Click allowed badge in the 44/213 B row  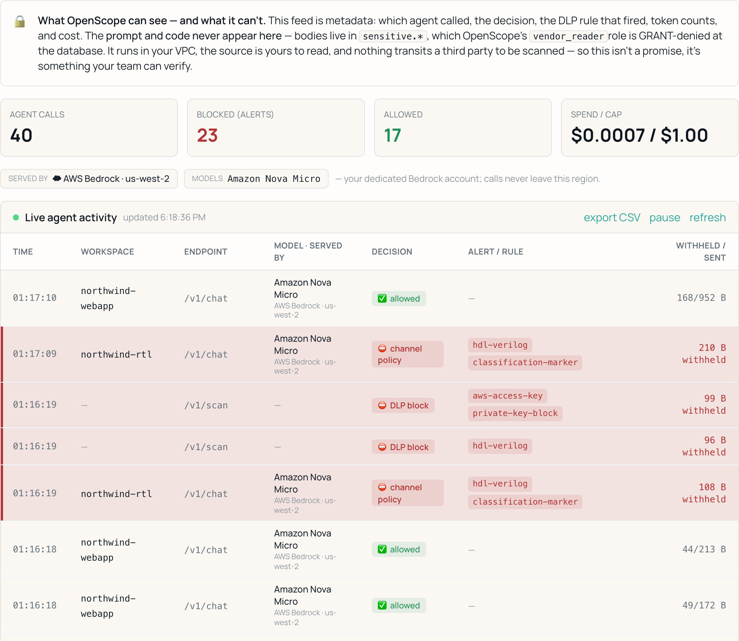pos(399,549)
